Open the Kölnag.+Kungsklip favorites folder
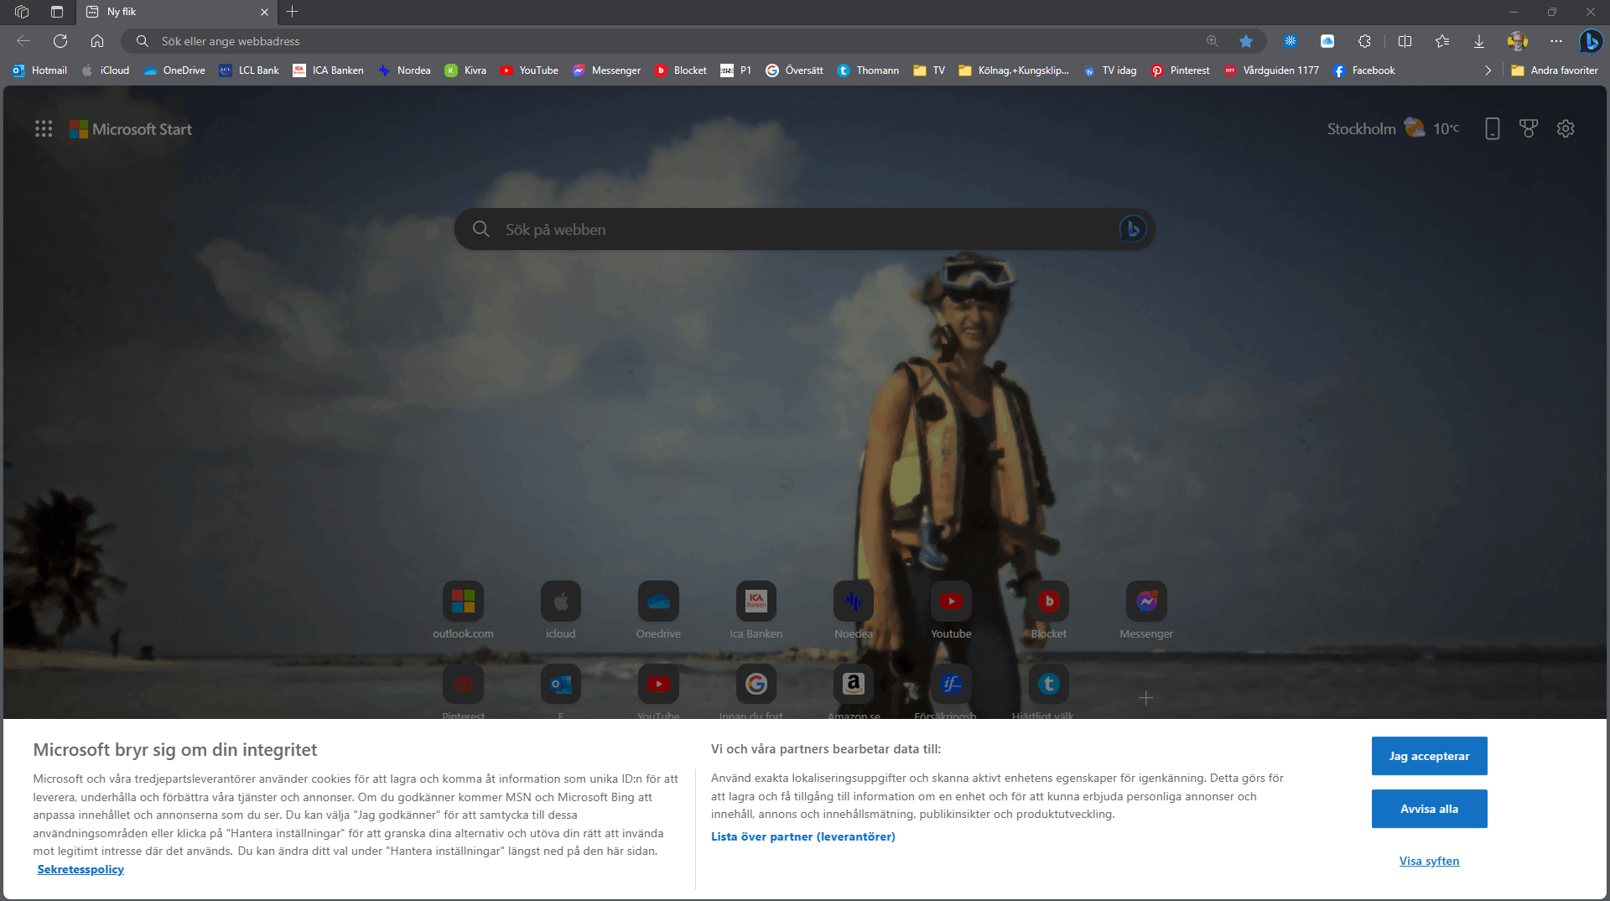 (x=1014, y=70)
